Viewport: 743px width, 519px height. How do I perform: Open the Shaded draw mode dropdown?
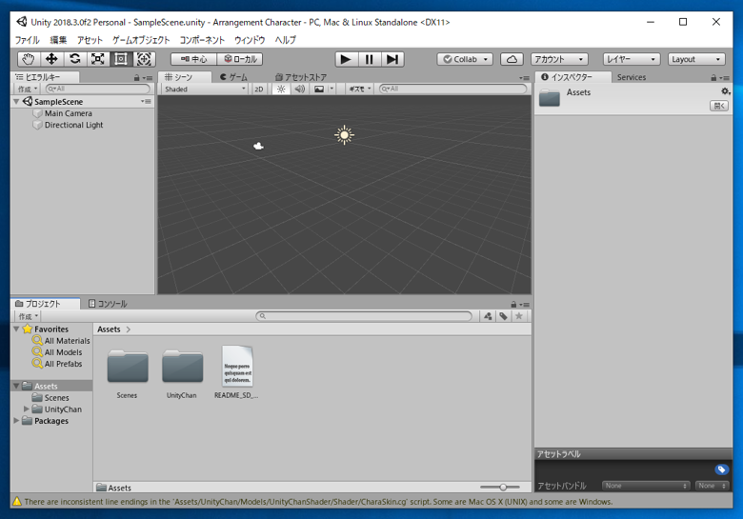pos(205,89)
